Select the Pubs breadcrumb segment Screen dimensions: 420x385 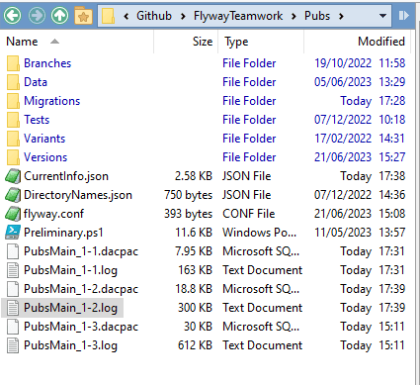pyautogui.click(x=317, y=16)
